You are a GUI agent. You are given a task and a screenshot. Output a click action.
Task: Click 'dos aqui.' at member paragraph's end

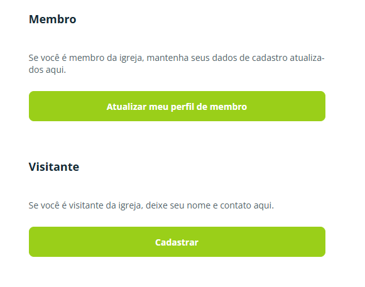point(47,70)
